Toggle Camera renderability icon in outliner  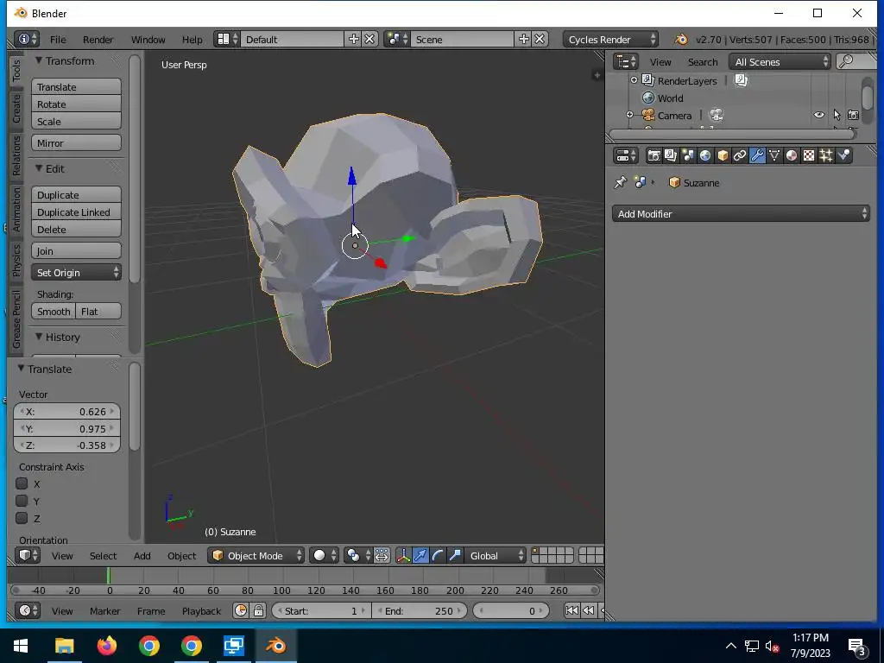[854, 115]
